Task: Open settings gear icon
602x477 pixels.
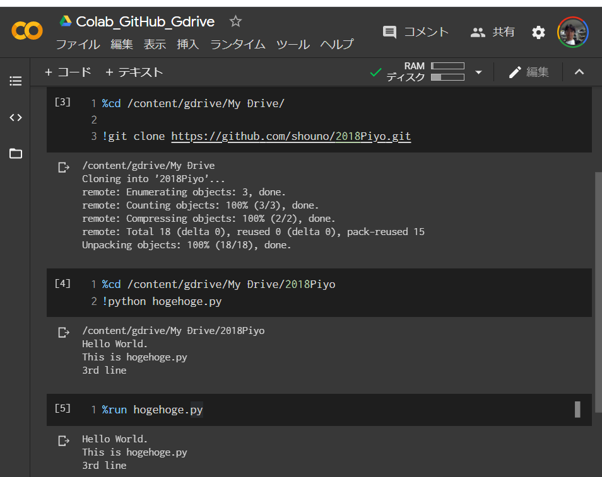Action: (x=538, y=32)
